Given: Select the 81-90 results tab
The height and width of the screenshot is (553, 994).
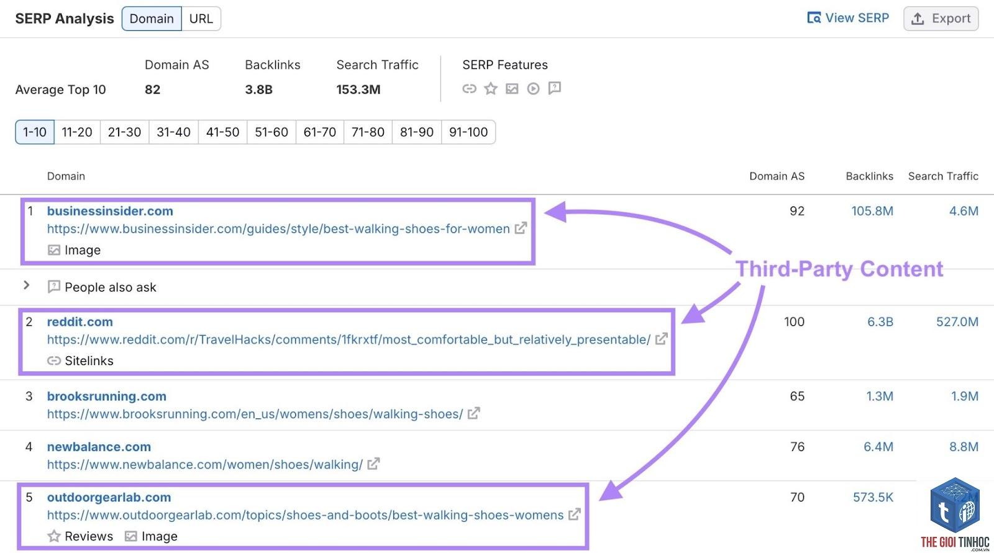Looking at the screenshot, I should [x=416, y=132].
